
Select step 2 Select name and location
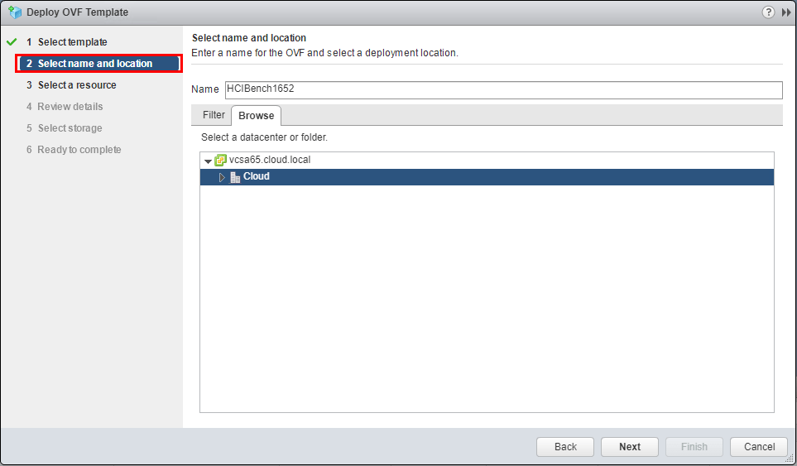[95, 64]
